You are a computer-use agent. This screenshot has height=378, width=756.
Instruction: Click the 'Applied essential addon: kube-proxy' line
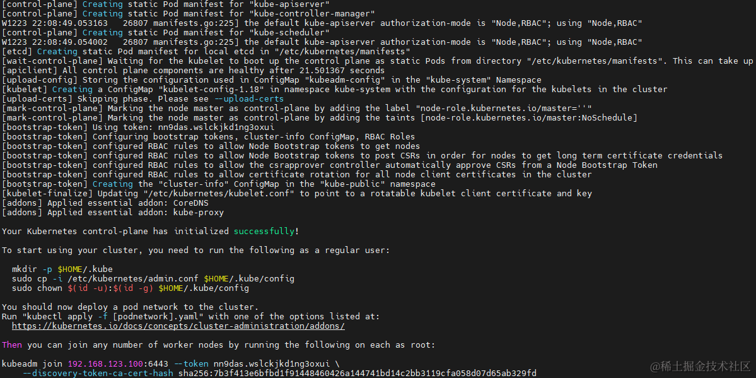[113, 213]
